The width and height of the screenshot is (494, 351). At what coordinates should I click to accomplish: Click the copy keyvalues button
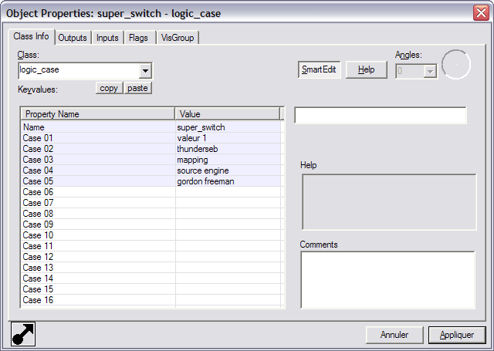pyautogui.click(x=110, y=88)
